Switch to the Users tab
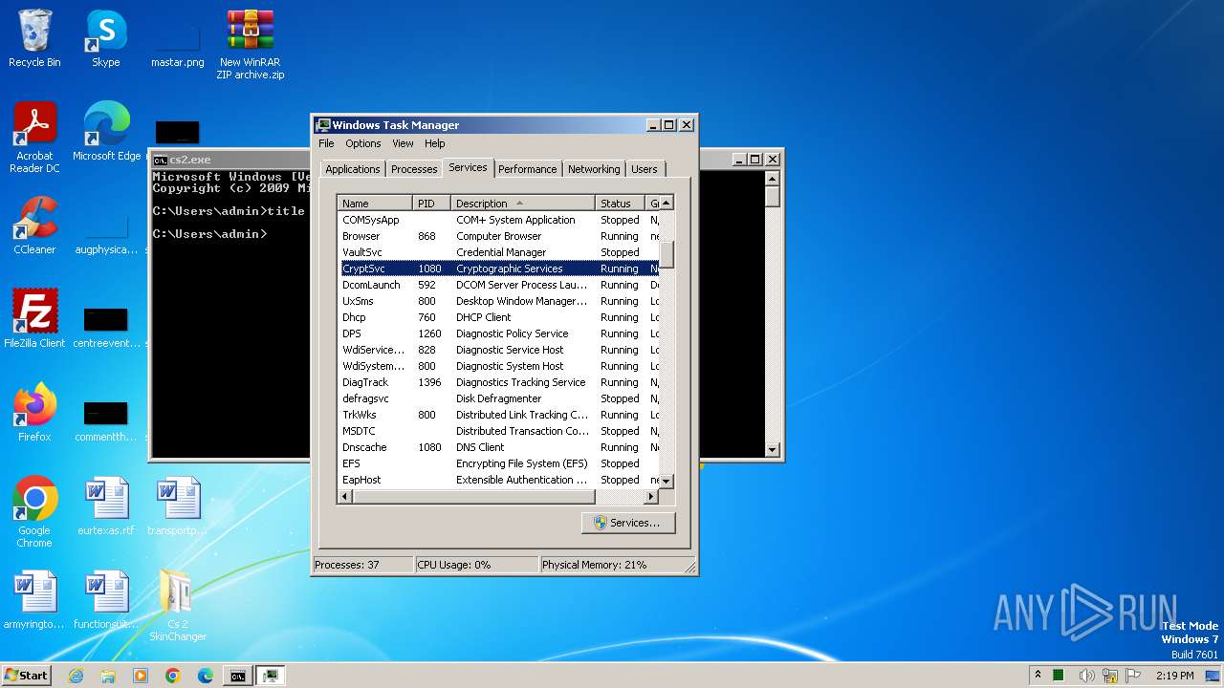Screen dimensions: 1224x688 click(x=645, y=169)
